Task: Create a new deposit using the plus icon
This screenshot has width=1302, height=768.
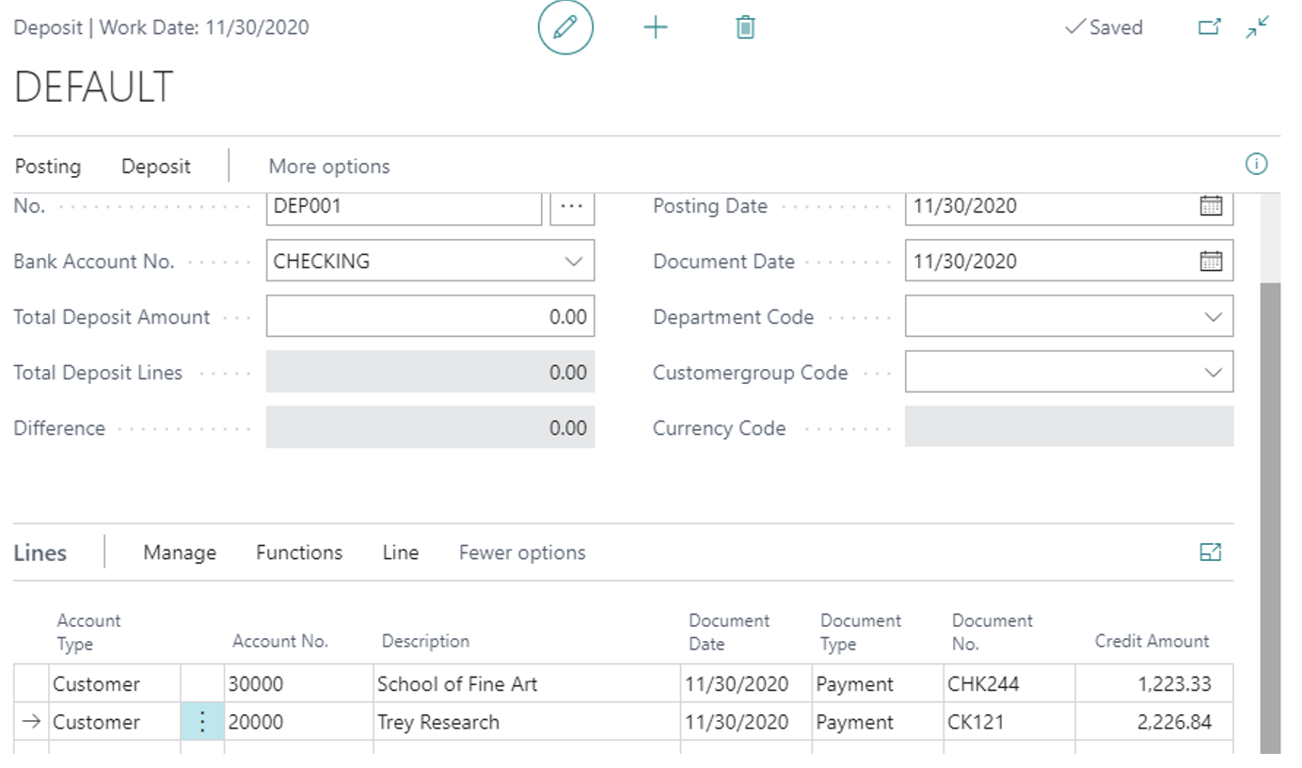Action: click(x=656, y=27)
